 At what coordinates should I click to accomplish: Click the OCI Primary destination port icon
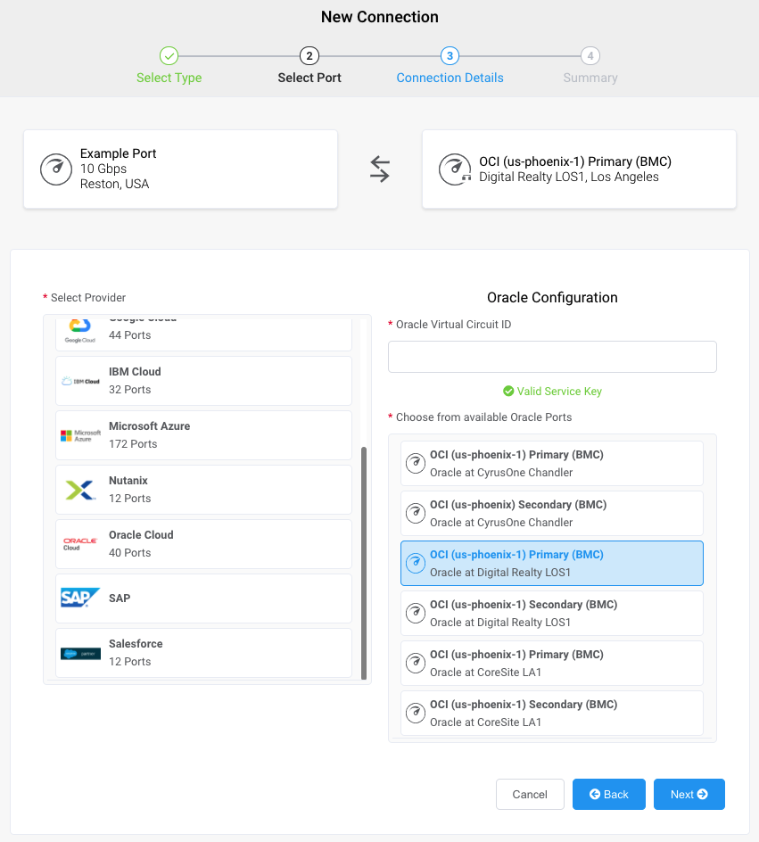point(455,169)
